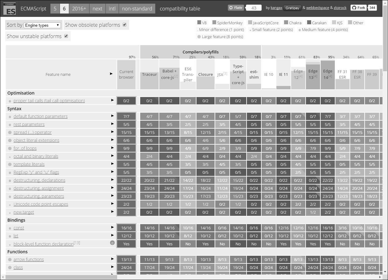Click the Flattr count 43 box

click(254, 8)
